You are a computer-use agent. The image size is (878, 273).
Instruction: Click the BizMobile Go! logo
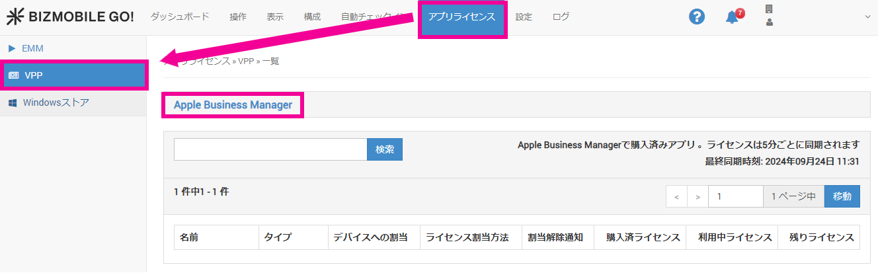pos(69,17)
